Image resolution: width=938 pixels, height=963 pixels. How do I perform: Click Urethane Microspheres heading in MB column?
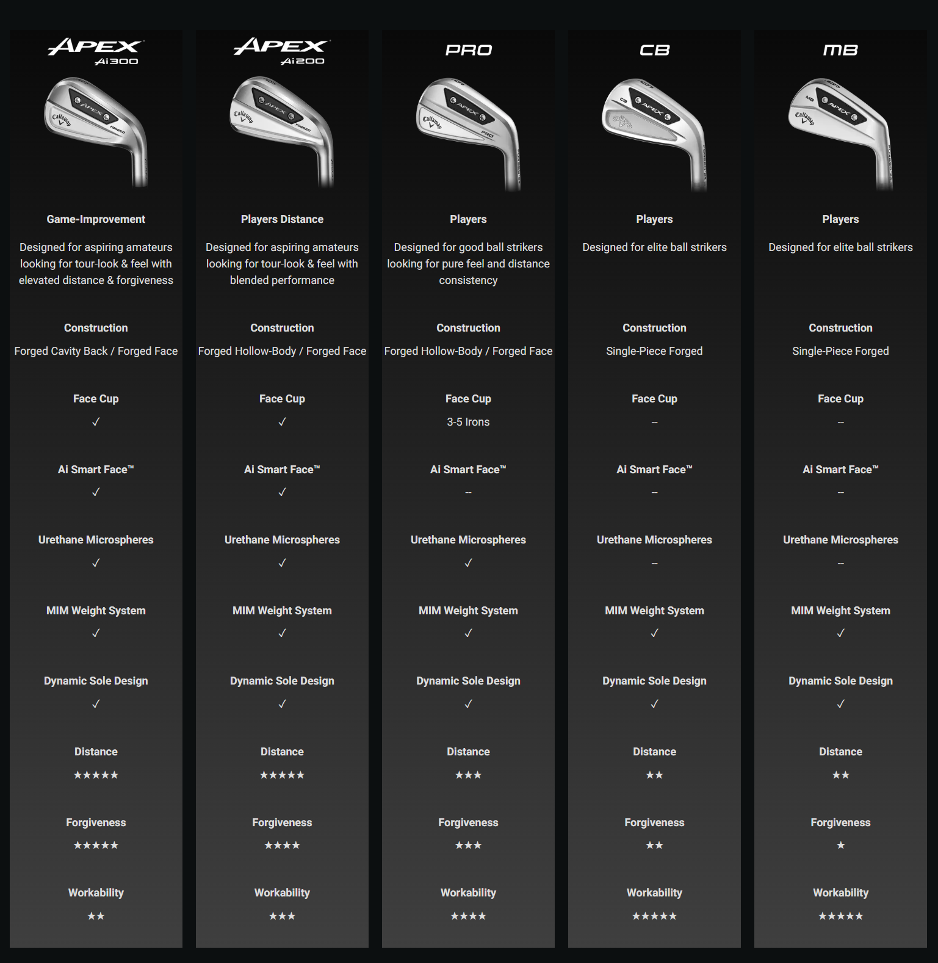(x=840, y=540)
